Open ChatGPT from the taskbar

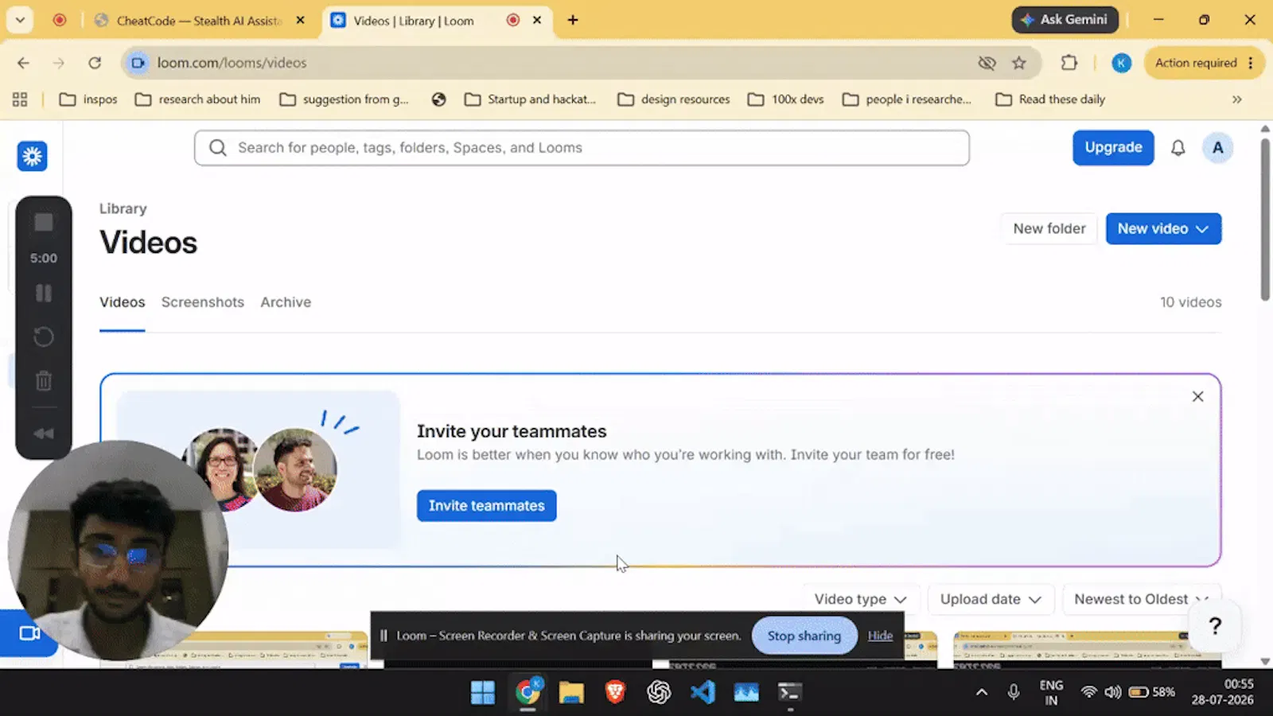(659, 693)
